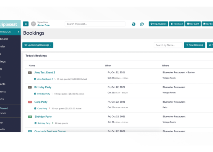This screenshot has width=213, height=152.
Task: Click the filter button next to New Booking
Action: 210,45
